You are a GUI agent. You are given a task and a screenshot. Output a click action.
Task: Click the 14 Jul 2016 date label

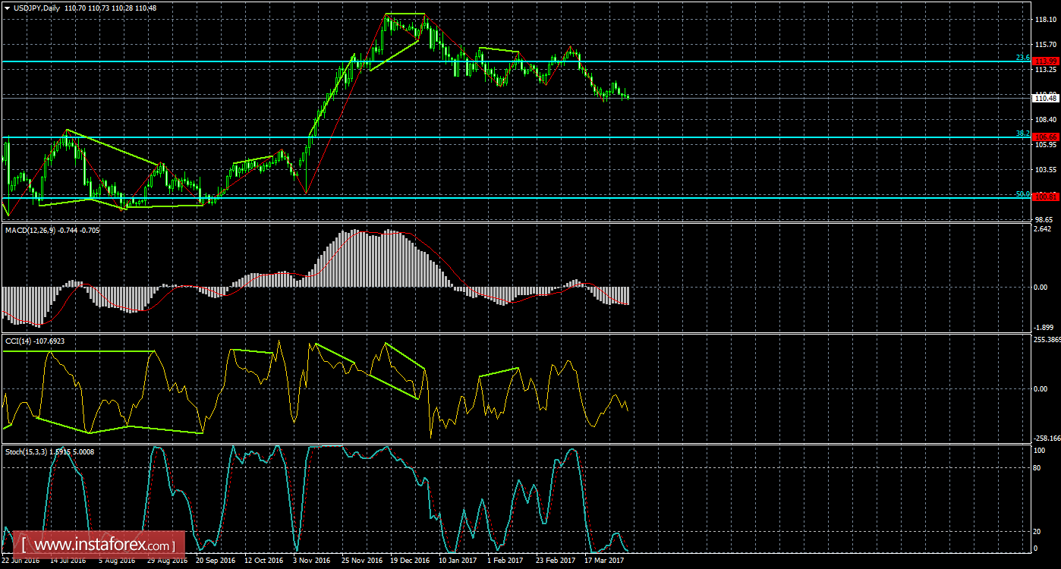pyautogui.click(x=69, y=561)
